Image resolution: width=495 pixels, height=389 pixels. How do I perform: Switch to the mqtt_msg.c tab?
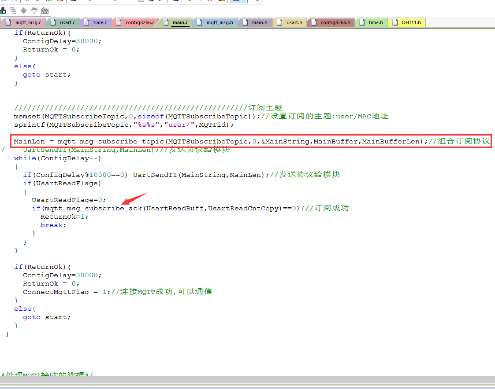tap(24, 22)
